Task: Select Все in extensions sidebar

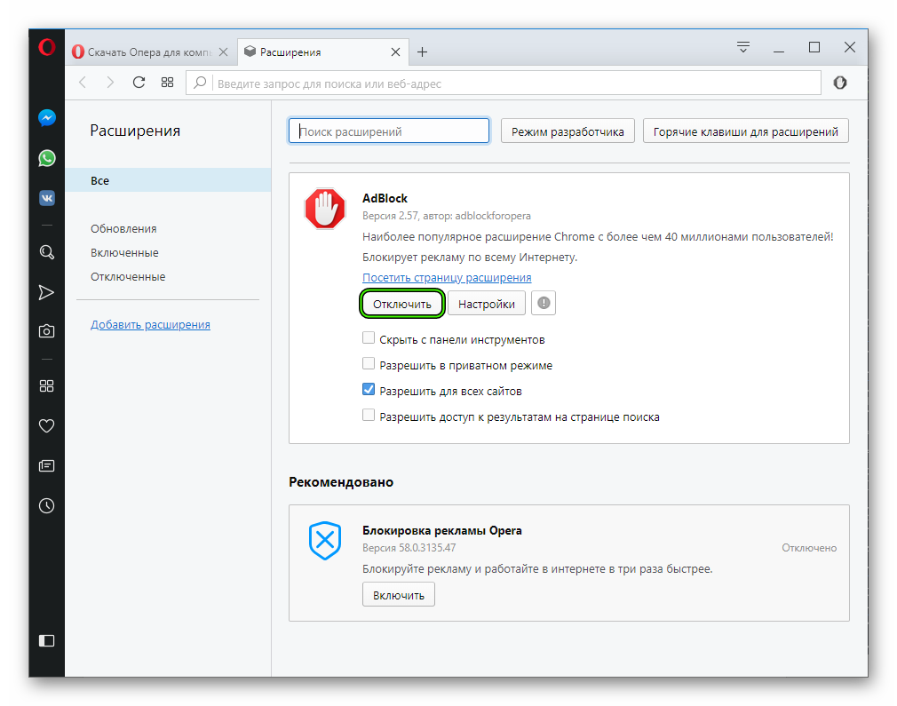Action: tap(168, 180)
